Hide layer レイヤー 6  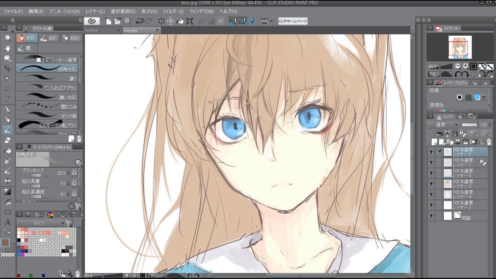coord(431,152)
